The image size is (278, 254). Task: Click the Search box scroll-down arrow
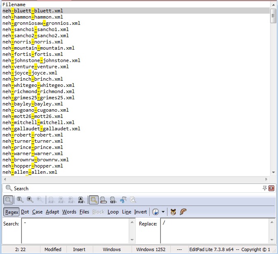pyautogui.click(x=132, y=240)
